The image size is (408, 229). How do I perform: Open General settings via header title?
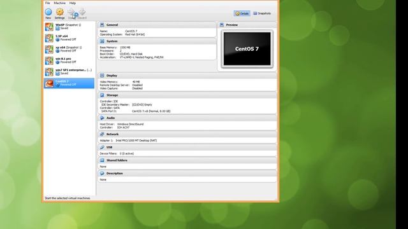coord(112,25)
